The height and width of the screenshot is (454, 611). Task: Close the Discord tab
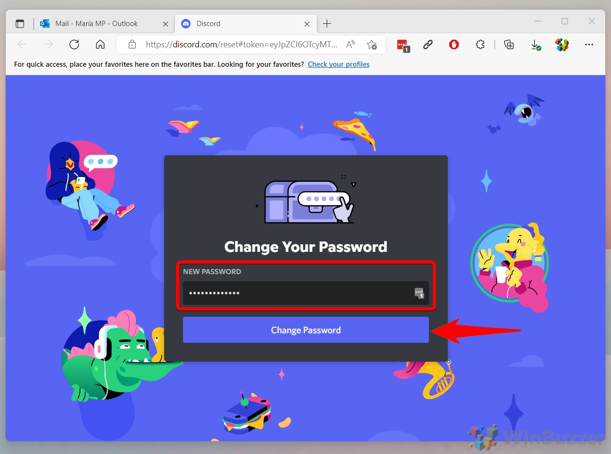[x=307, y=24]
